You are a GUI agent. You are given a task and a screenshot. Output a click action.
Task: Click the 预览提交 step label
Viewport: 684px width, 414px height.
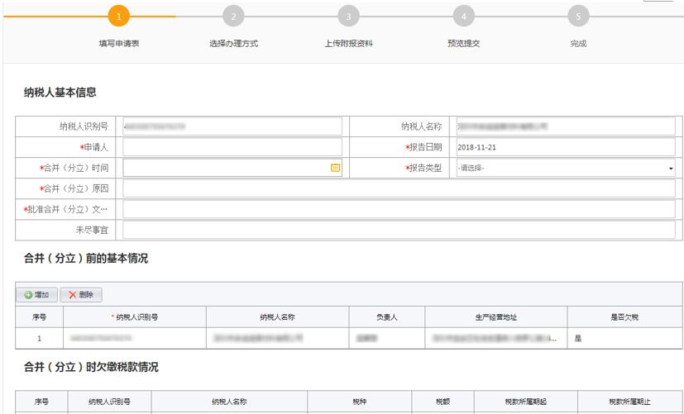(463, 44)
